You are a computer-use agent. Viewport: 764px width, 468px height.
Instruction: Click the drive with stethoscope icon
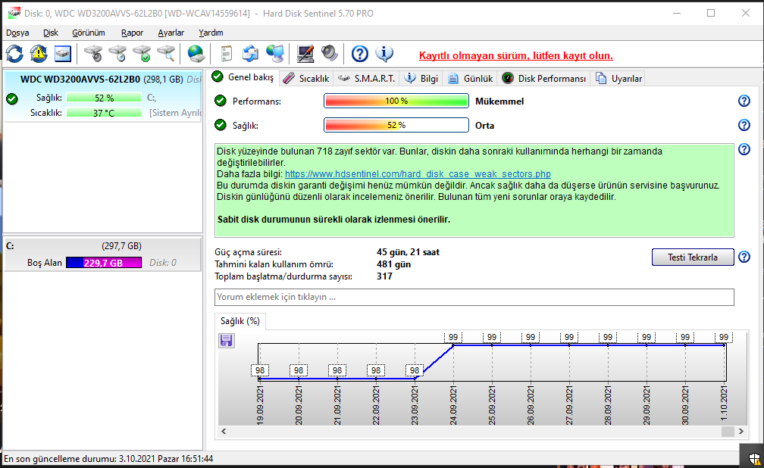click(x=92, y=54)
